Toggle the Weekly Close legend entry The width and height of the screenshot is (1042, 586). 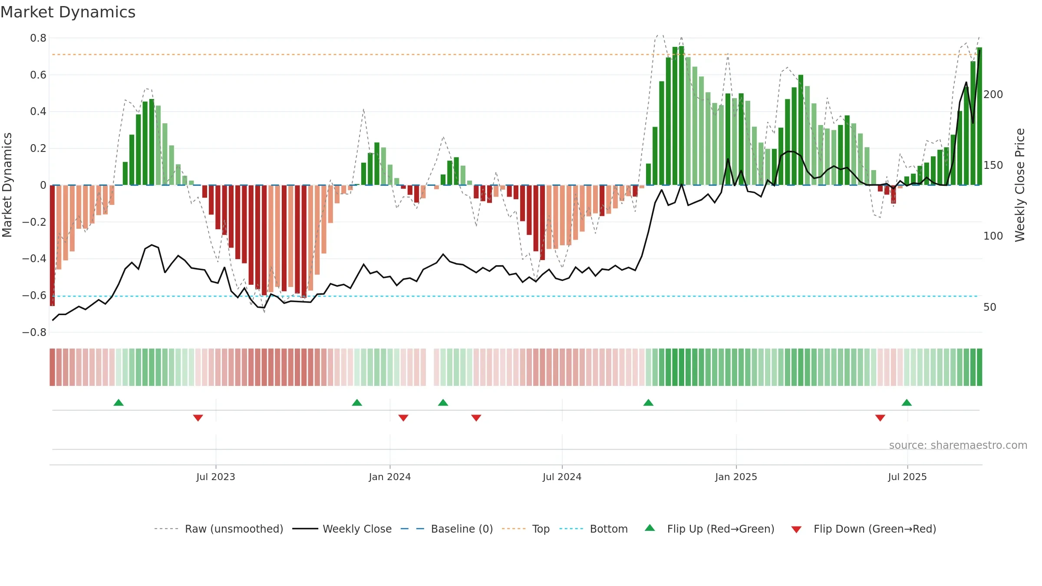coord(342,529)
